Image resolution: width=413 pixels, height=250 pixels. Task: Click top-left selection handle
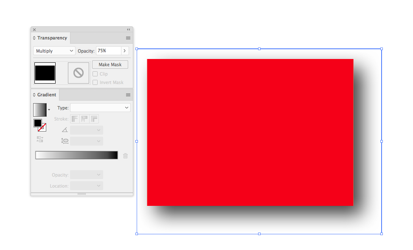pos(137,49)
